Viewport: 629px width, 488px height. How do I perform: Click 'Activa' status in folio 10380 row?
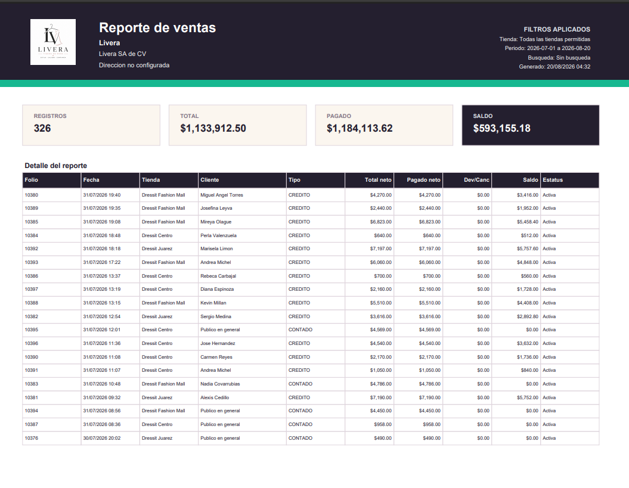[549, 195]
